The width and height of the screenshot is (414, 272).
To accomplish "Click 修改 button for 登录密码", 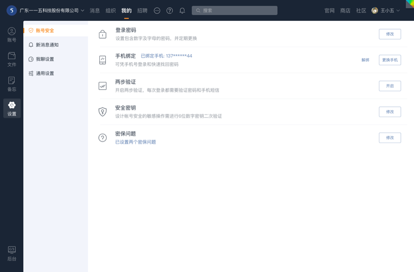I will click(x=389, y=34).
